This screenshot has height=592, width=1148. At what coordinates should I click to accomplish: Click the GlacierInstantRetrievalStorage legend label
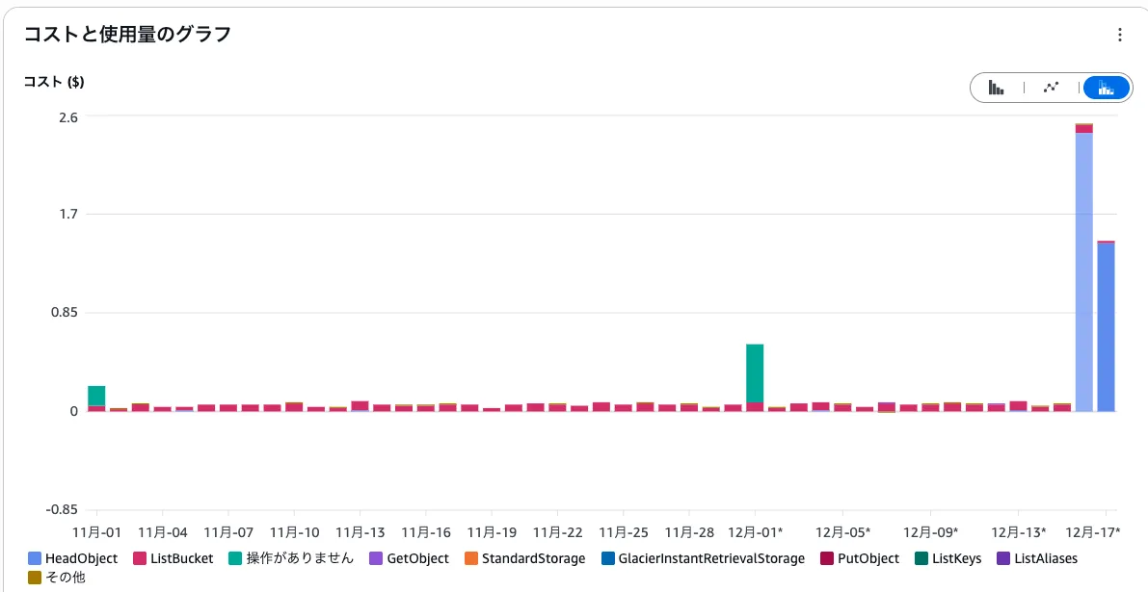[711, 558]
